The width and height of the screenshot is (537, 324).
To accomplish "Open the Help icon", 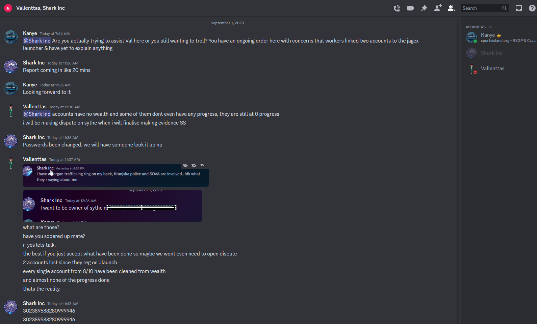I will (x=532, y=8).
